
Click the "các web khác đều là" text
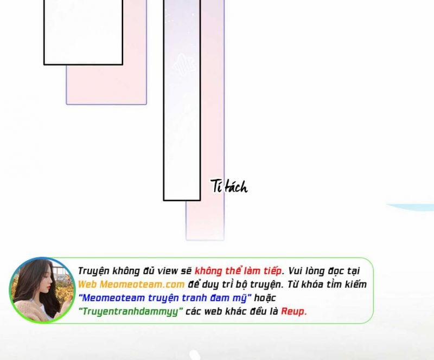[x=232, y=312]
